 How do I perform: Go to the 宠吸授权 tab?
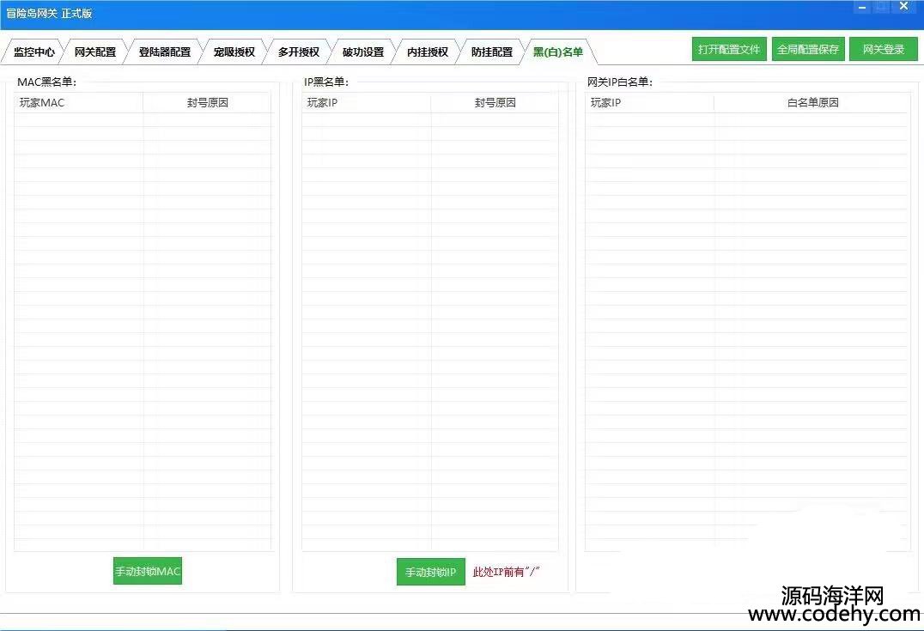click(234, 52)
